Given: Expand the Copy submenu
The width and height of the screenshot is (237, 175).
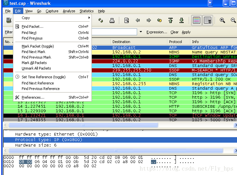Looking at the screenshot, I should coord(52,18).
